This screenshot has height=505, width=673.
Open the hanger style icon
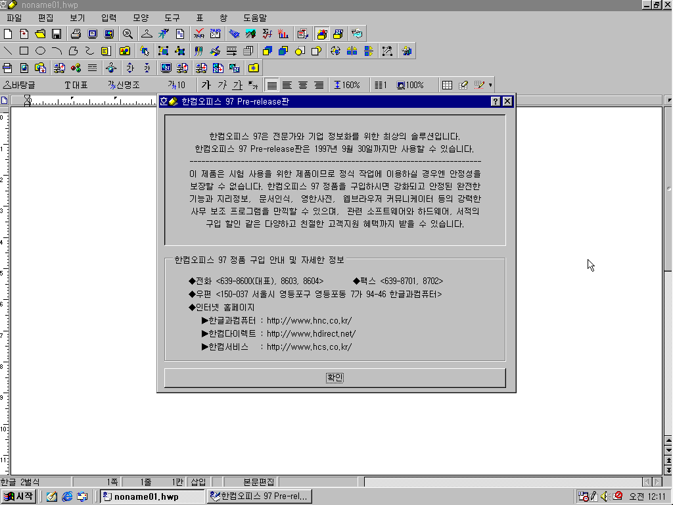click(x=147, y=34)
